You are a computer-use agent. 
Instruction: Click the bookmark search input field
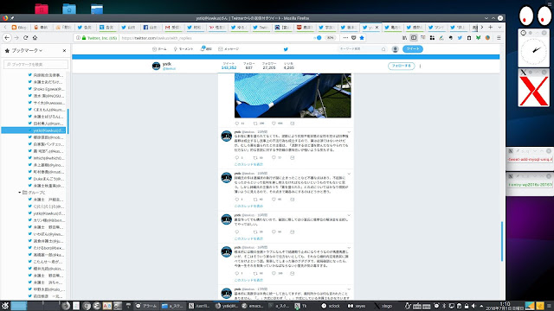(x=35, y=64)
